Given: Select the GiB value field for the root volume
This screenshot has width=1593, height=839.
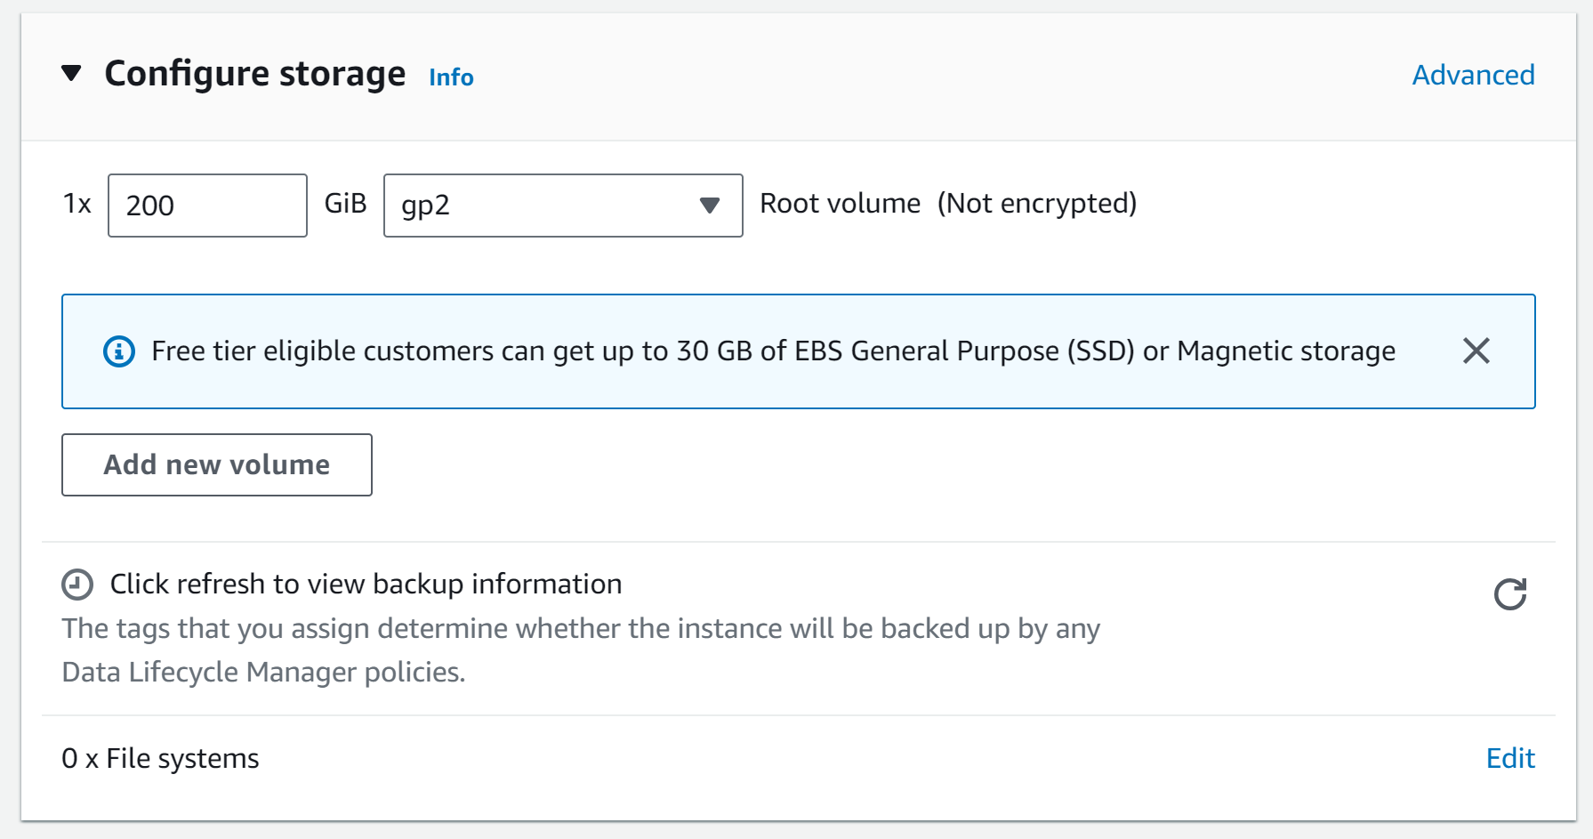Looking at the screenshot, I should pyautogui.click(x=206, y=206).
